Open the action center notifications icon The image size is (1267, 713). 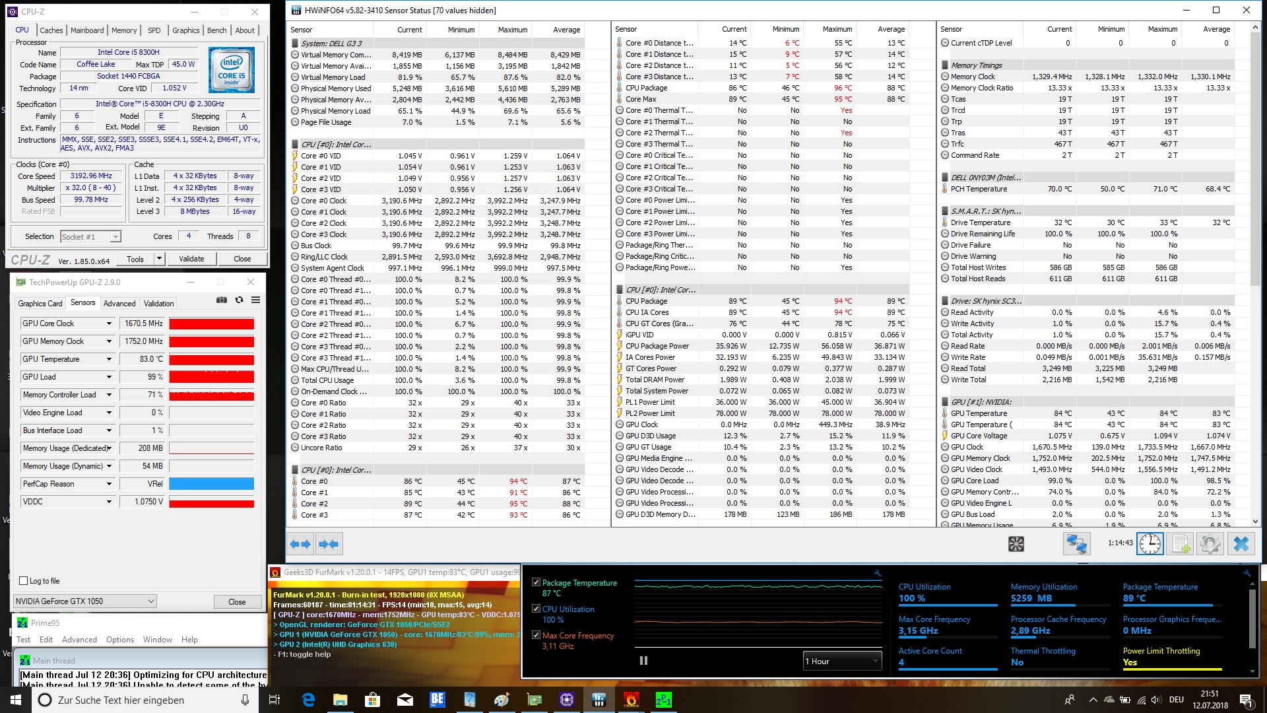[1246, 700]
